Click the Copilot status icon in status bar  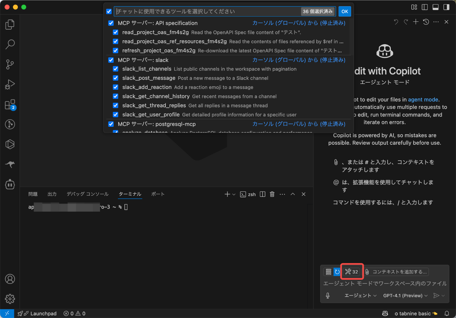point(385,313)
